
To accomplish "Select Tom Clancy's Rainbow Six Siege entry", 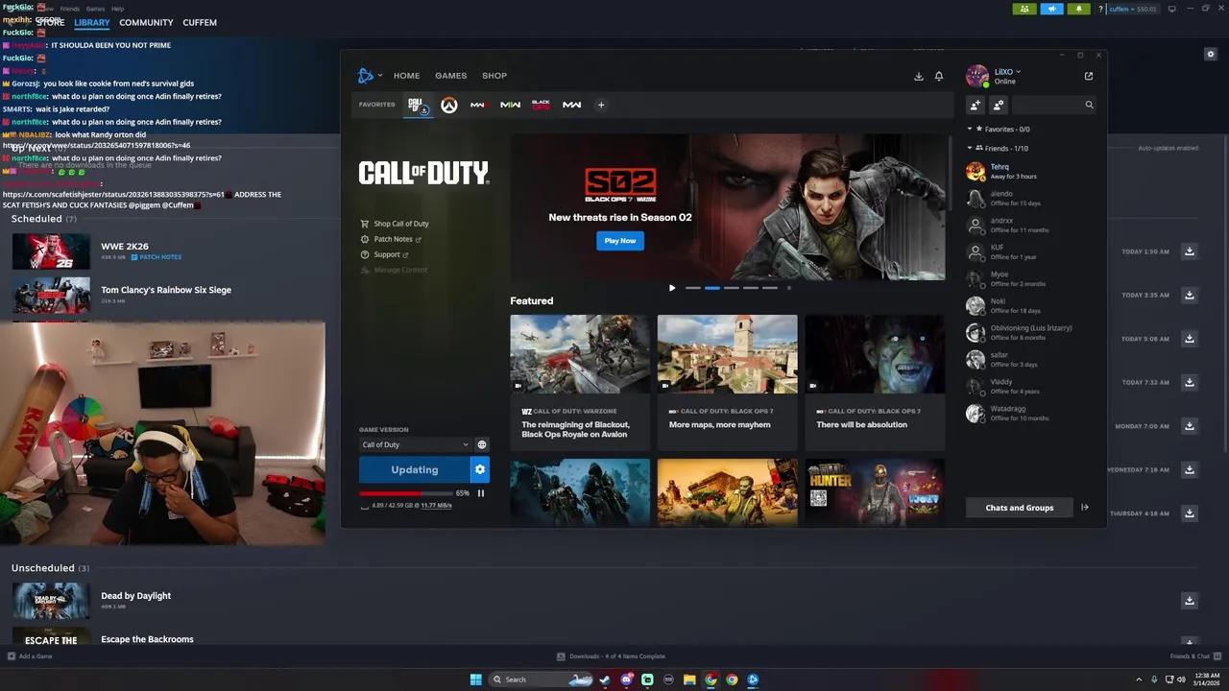I will coord(166,290).
